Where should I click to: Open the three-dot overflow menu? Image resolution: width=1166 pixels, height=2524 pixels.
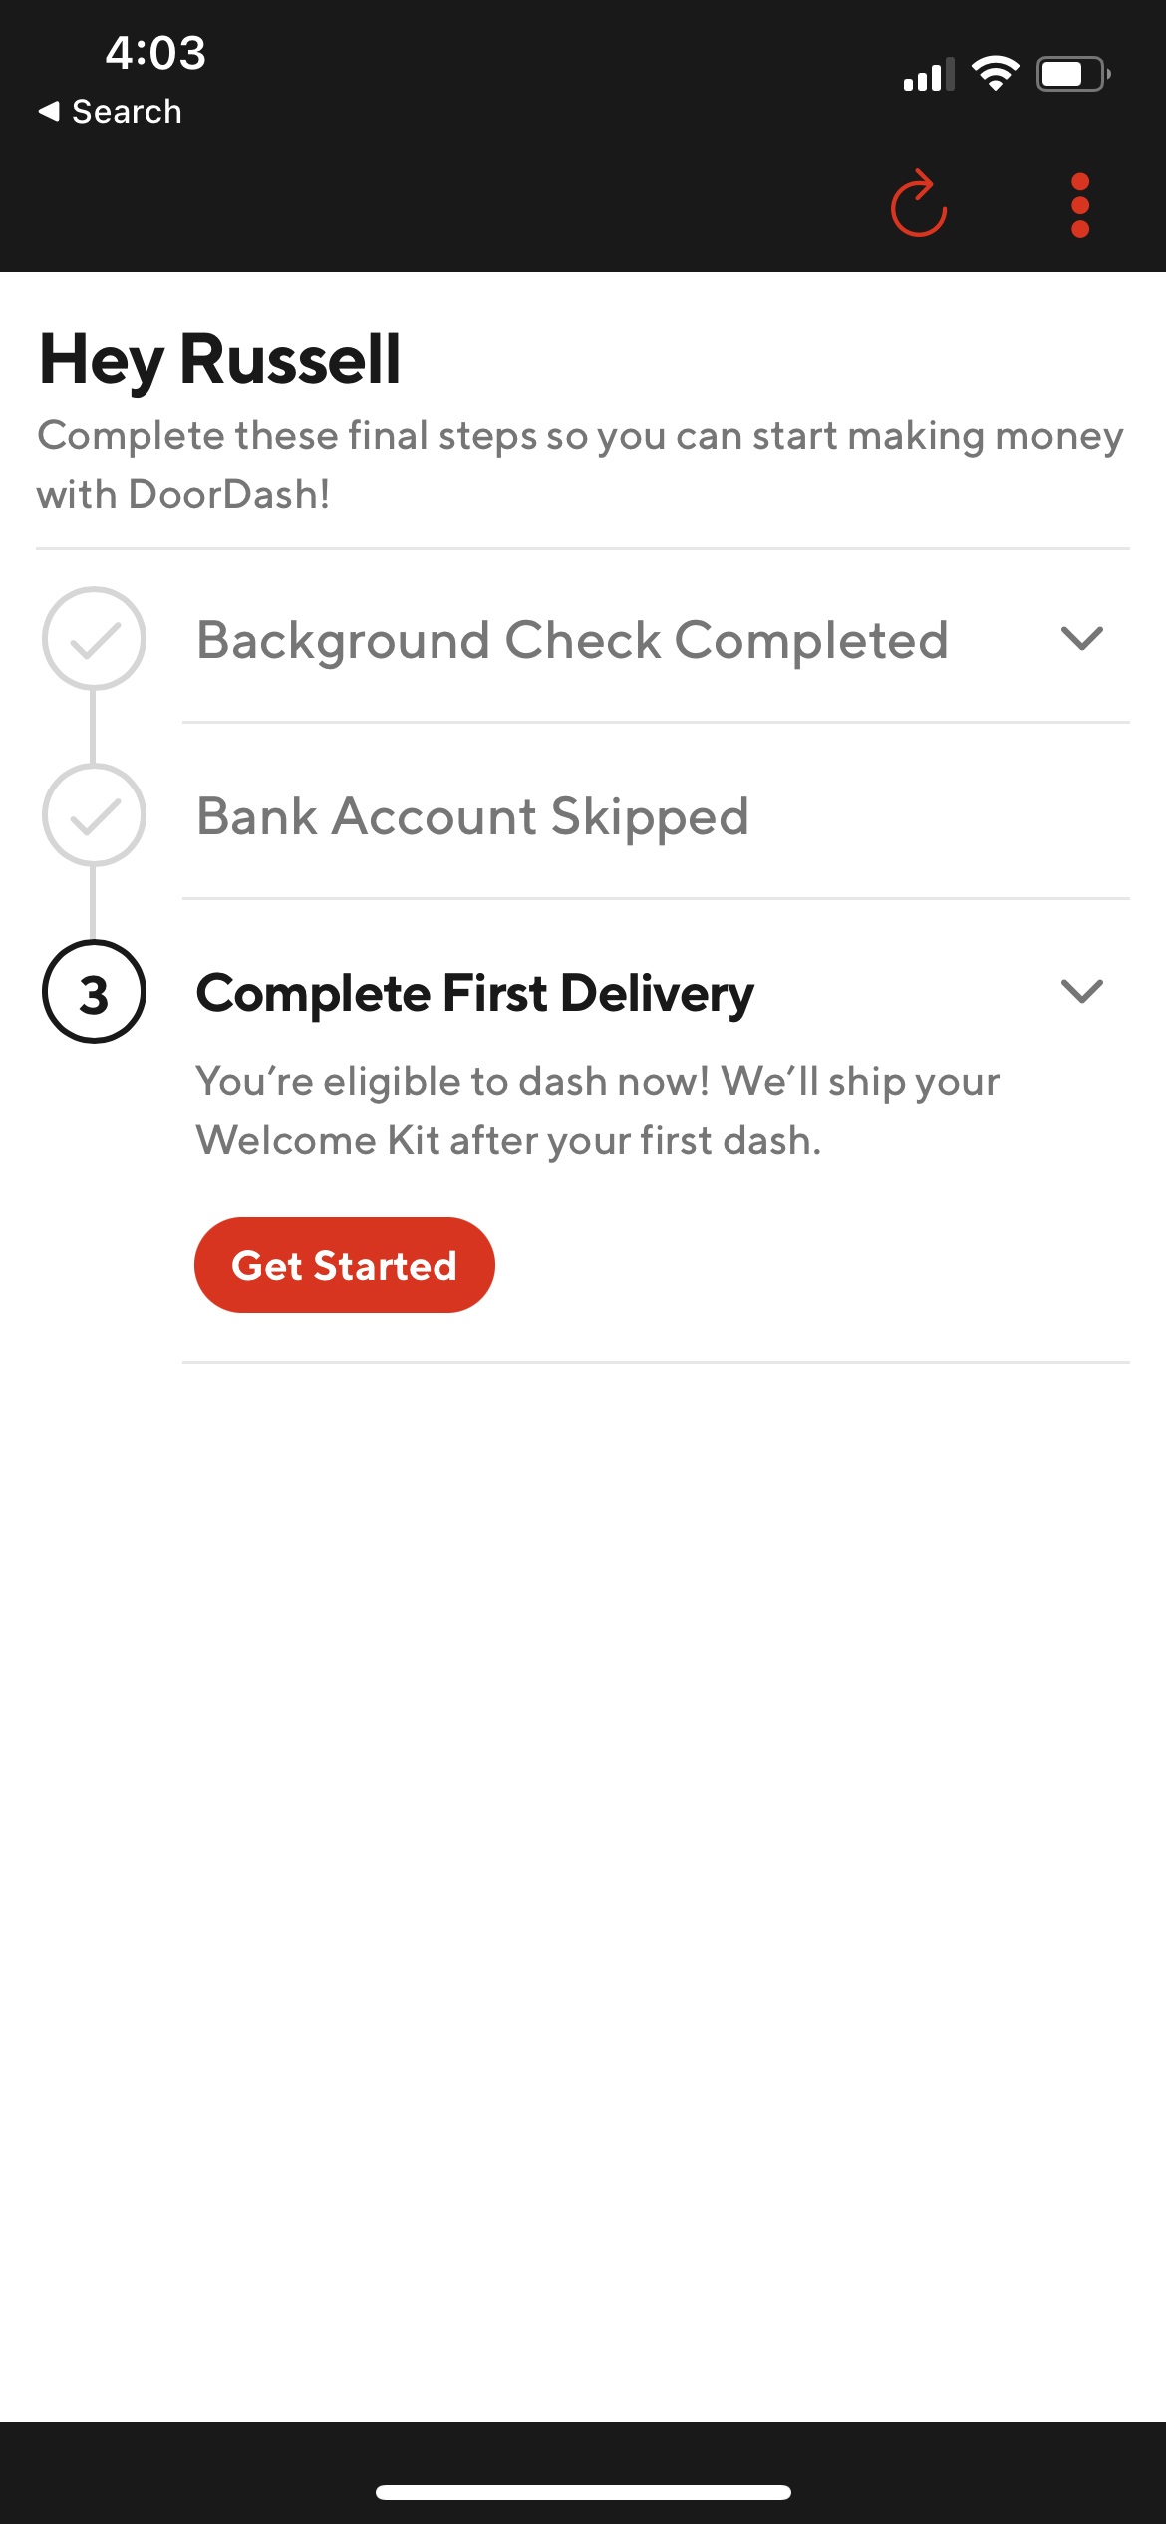[1080, 206]
